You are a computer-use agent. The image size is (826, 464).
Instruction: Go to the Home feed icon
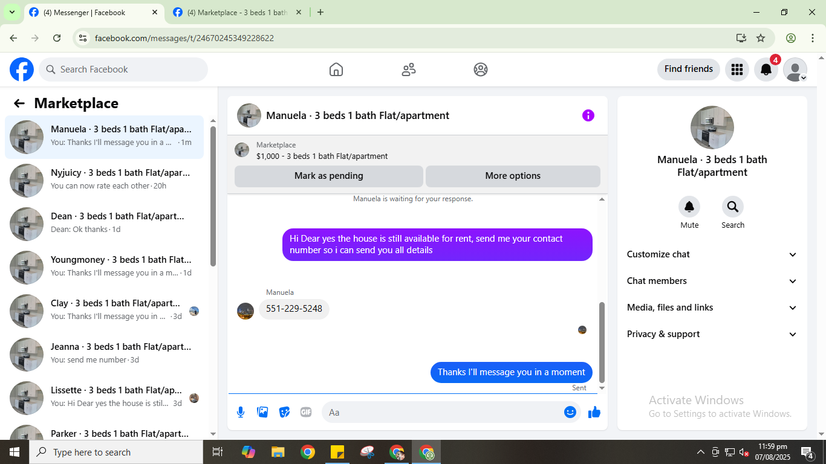(x=336, y=69)
